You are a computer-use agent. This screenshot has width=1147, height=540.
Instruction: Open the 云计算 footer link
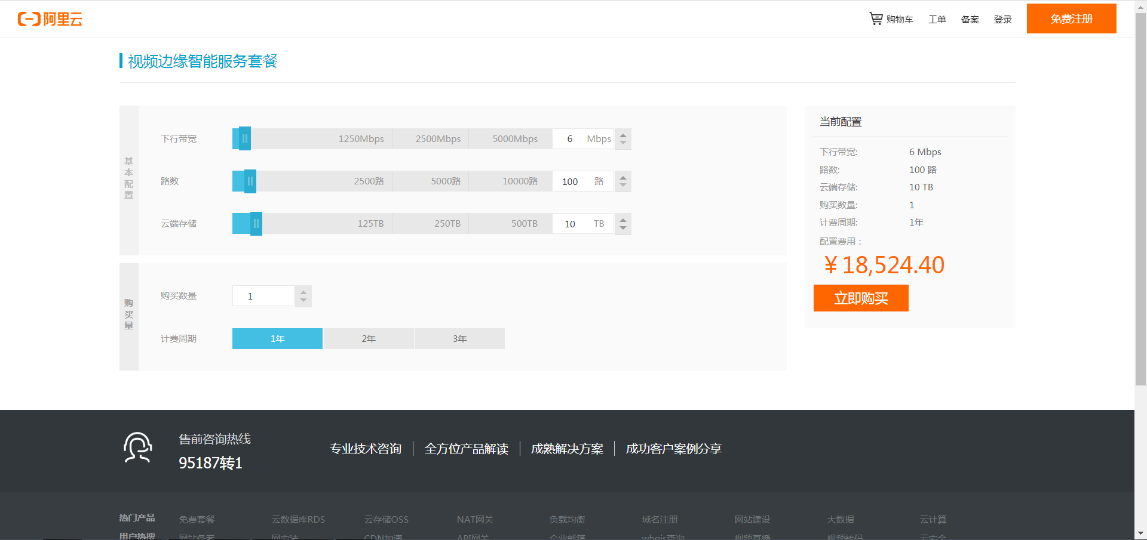coord(933,520)
